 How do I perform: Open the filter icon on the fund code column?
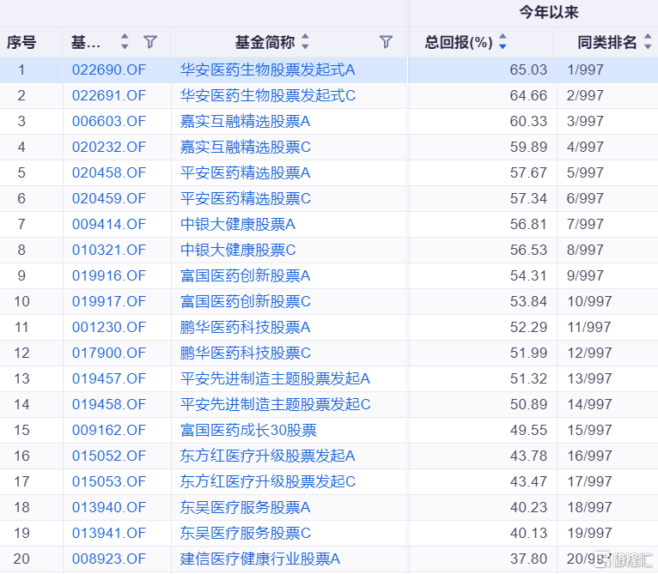(149, 42)
